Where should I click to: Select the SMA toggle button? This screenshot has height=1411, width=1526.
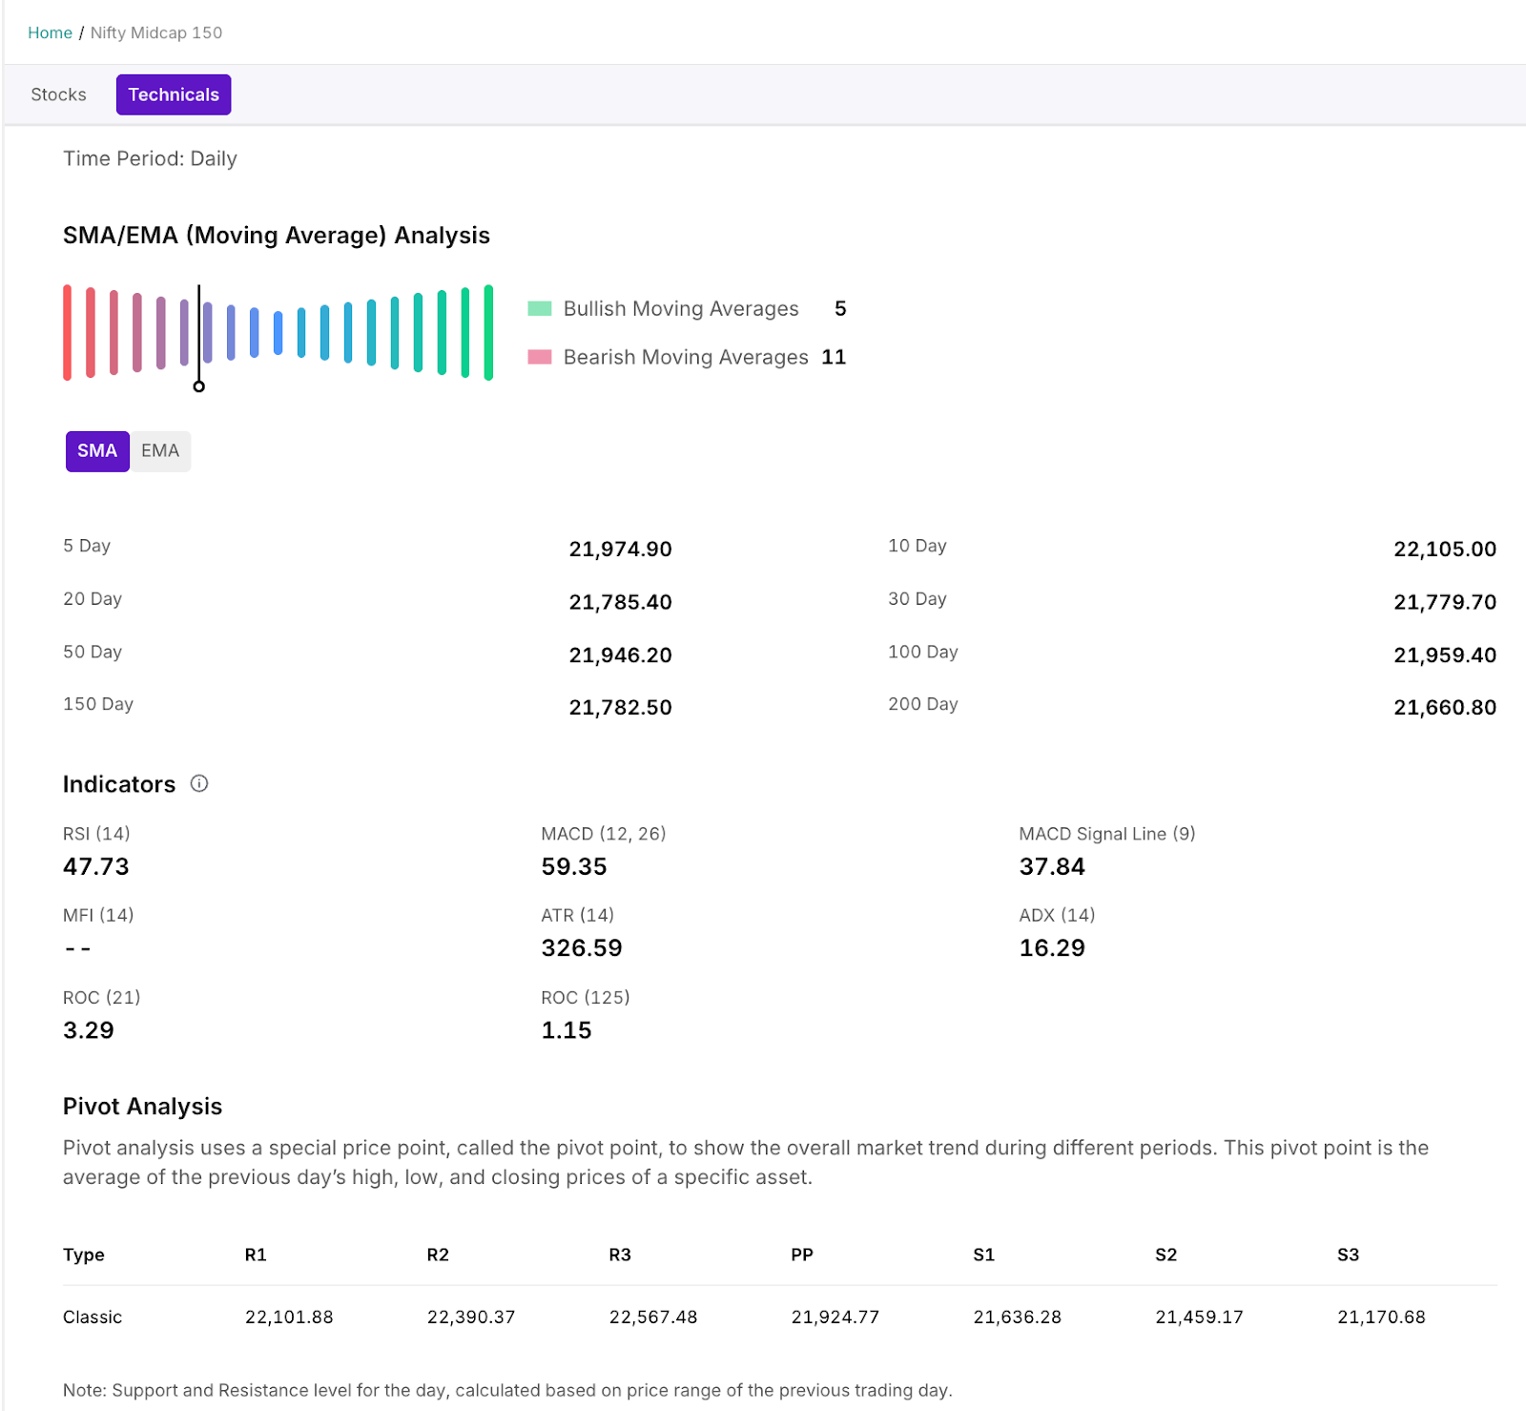point(97,451)
